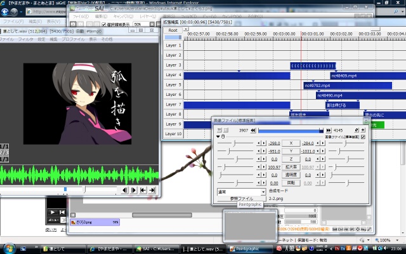Screen dimensions: 406x254
Task: Click the right Y value -1031.0
Action: coord(308,151)
